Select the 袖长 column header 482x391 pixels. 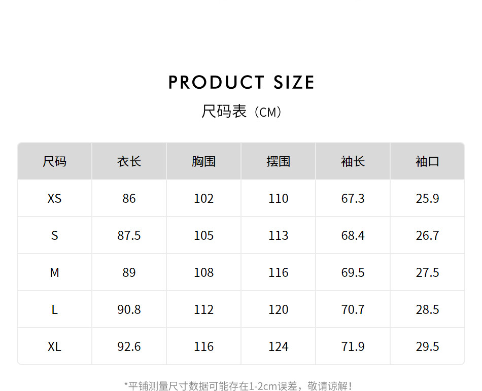point(353,162)
